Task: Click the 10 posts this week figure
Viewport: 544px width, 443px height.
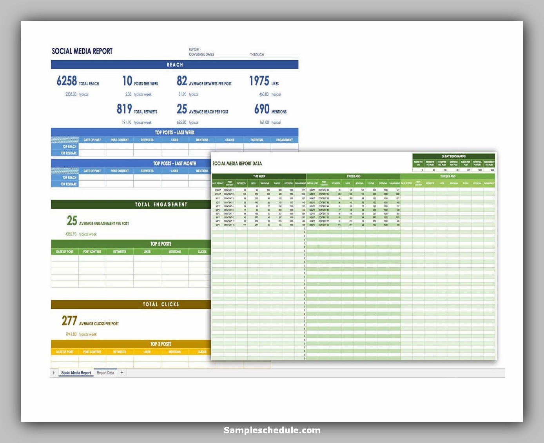Action: click(127, 81)
